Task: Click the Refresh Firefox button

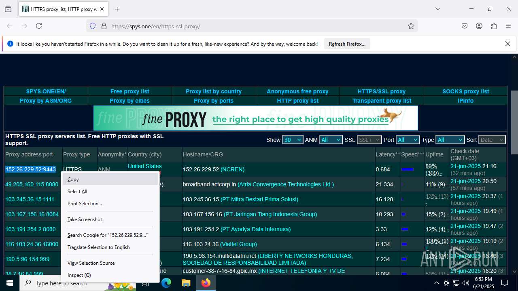Action: click(x=347, y=44)
